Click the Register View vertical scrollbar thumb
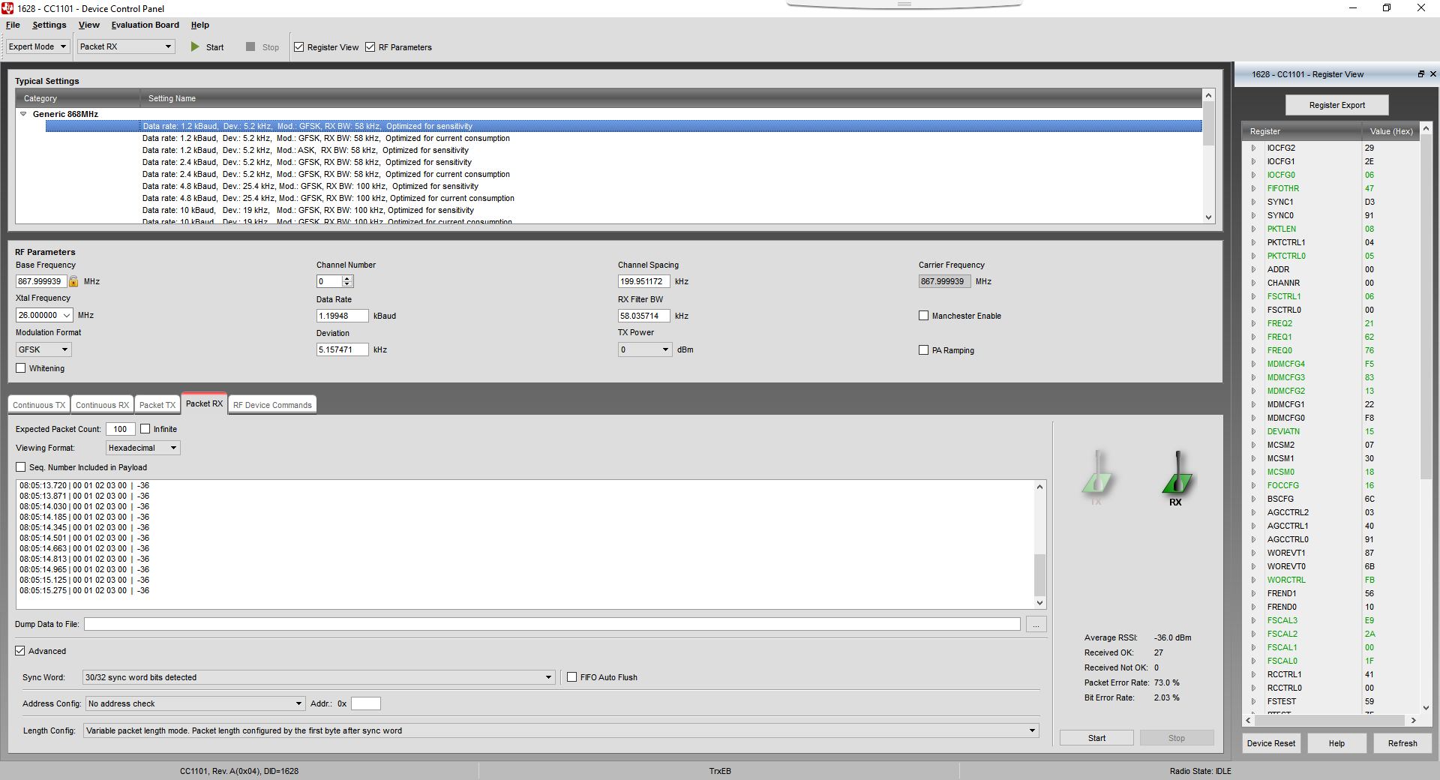The height and width of the screenshot is (780, 1440). tap(1426, 307)
